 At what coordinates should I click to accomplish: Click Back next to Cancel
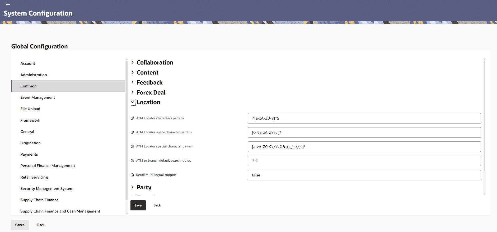tap(41, 225)
